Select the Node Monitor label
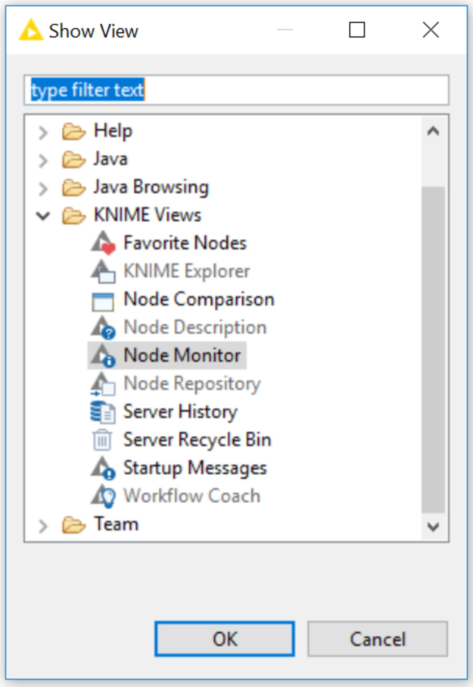This screenshot has height=687, width=473. point(182,355)
